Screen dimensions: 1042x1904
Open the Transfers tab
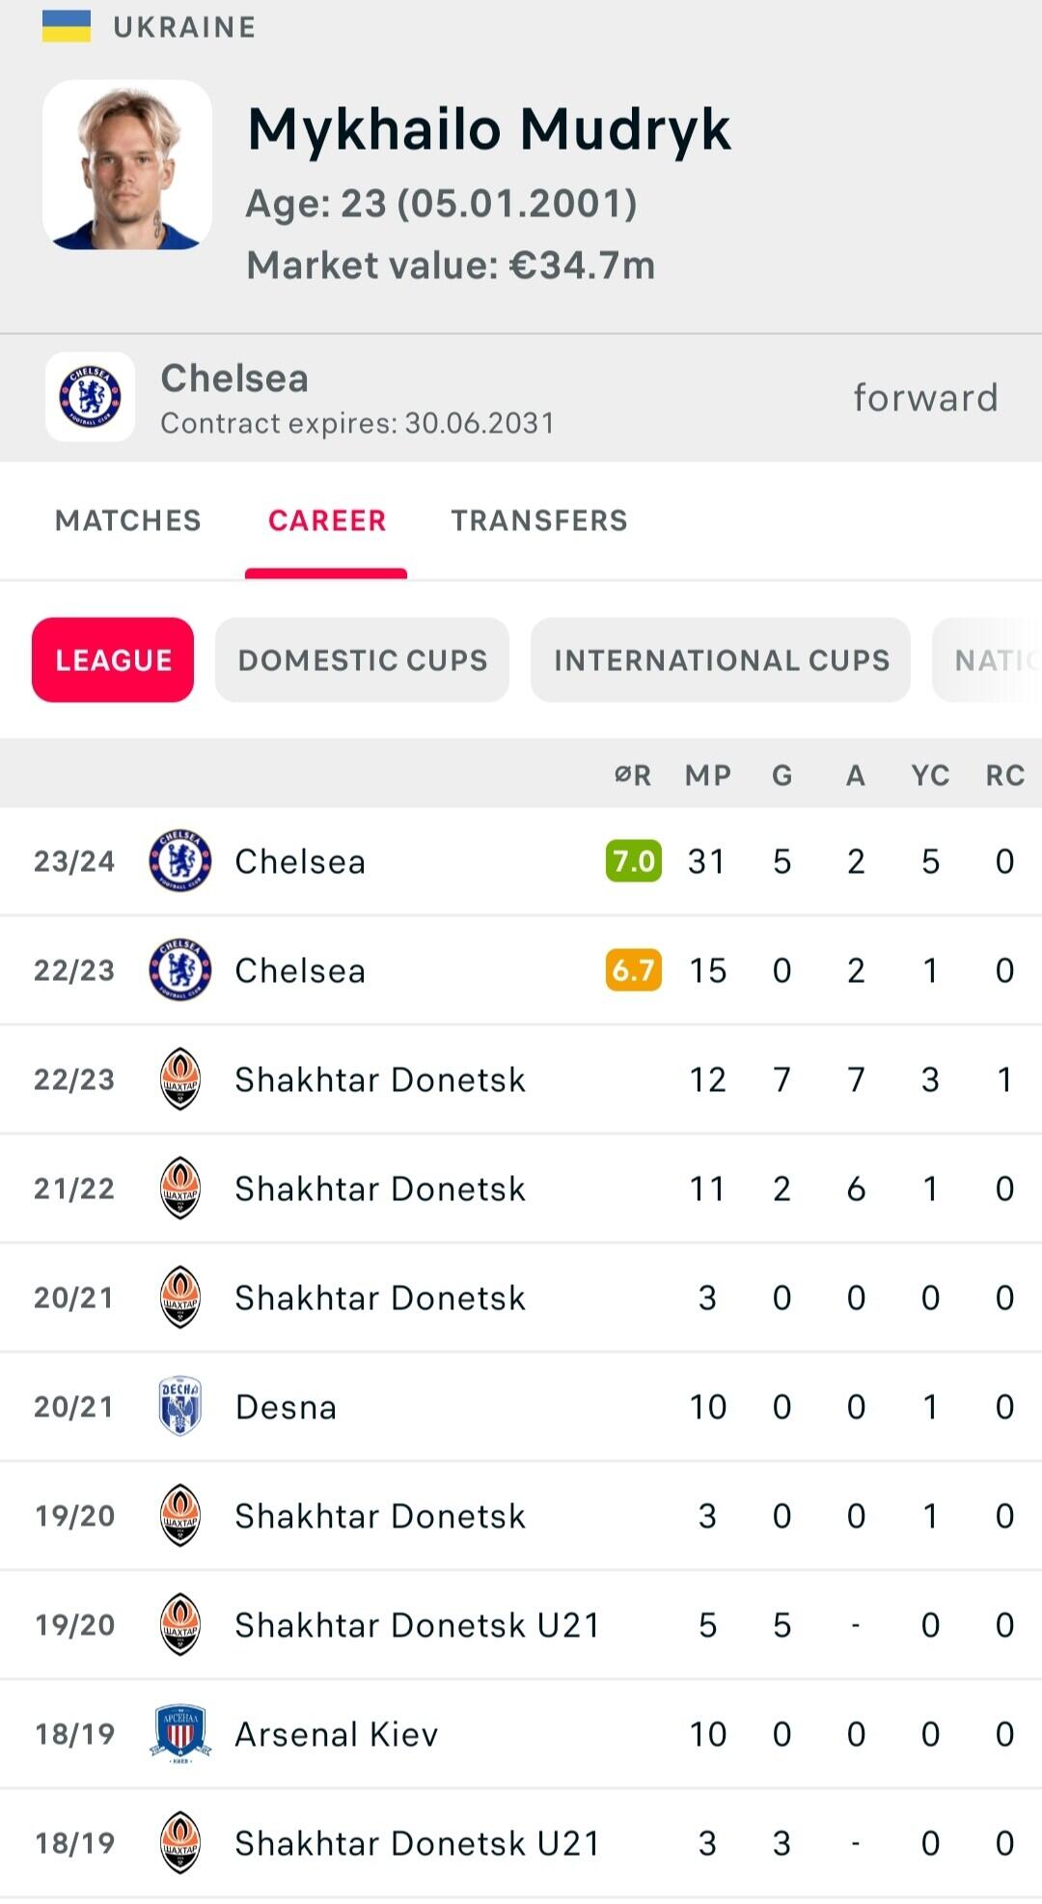538,520
